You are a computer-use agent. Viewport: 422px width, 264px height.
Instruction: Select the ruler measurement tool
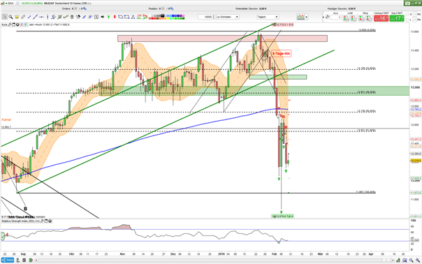(x=23, y=17)
